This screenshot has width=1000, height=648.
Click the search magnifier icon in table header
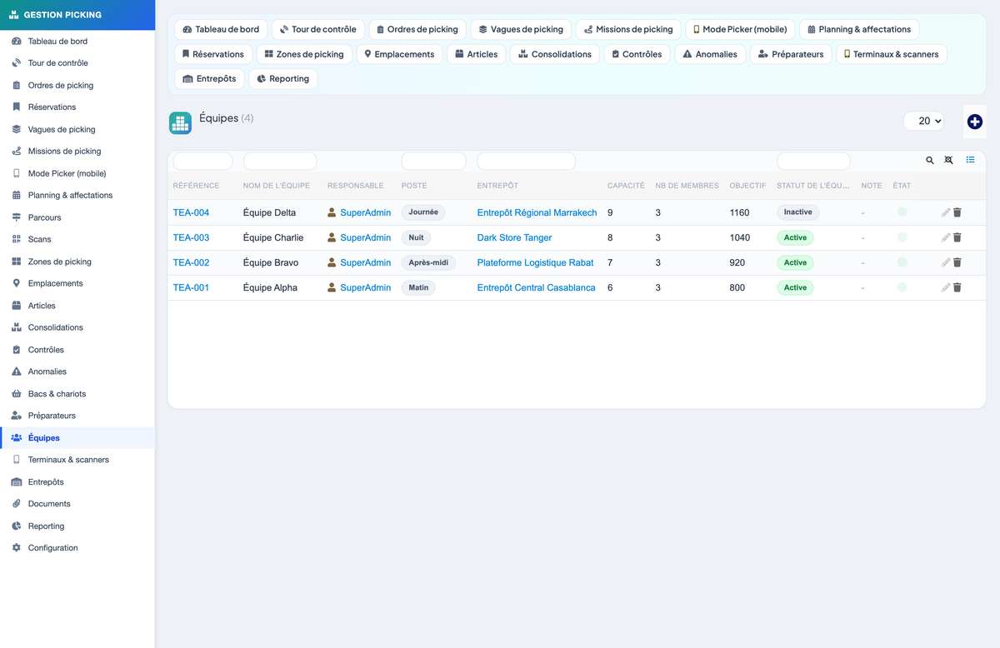930,160
